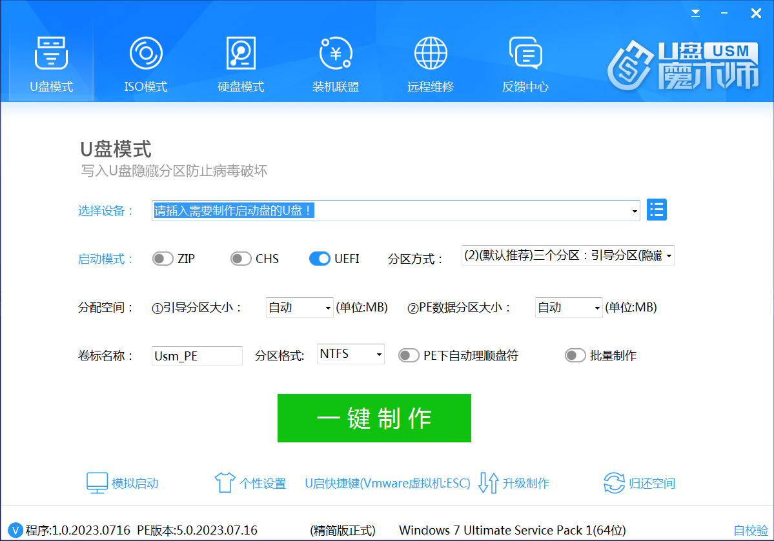The width and height of the screenshot is (774, 541).
Task: Click the 自校验 link
Action: pos(751,530)
